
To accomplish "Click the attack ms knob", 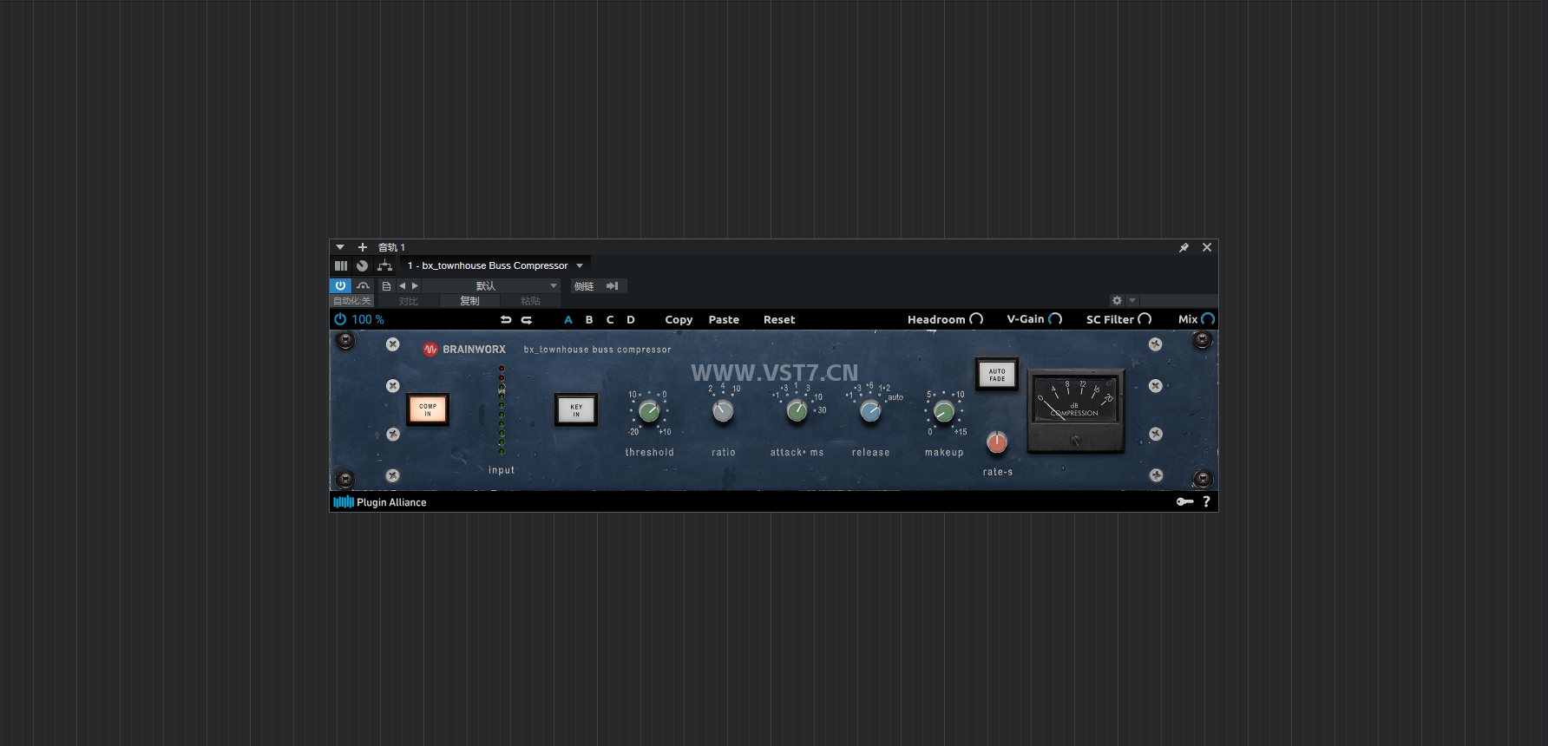I will point(797,411).
